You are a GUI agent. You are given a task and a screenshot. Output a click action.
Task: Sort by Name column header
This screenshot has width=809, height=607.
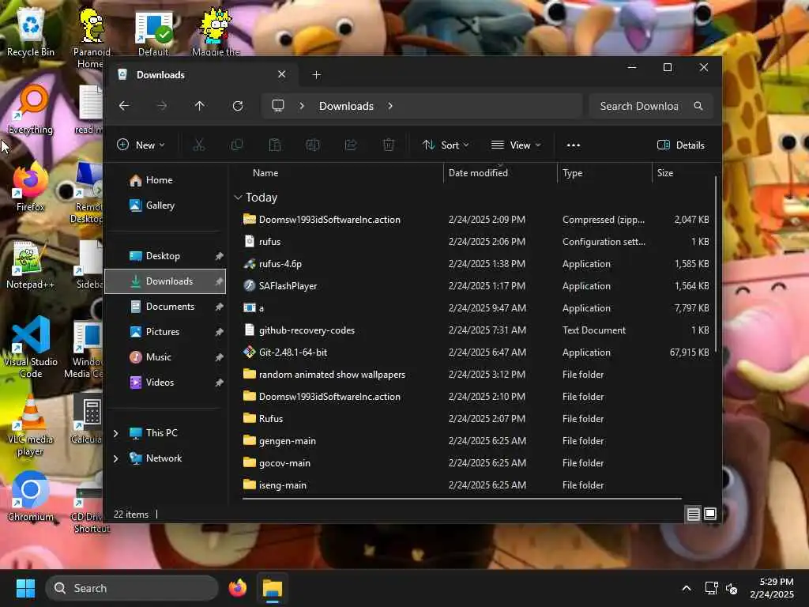(339, 173)
